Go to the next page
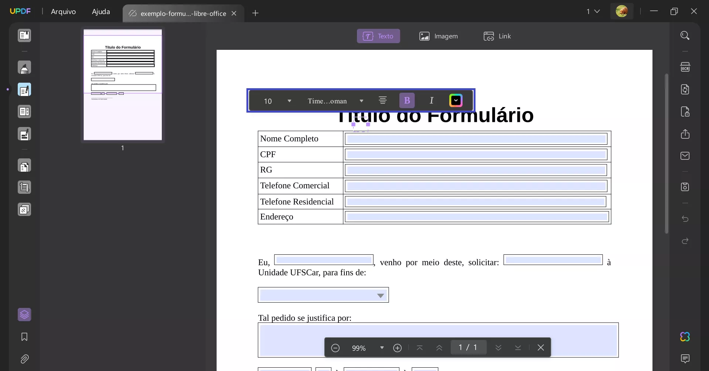Screen dimensions: 709x371 (498, 348)
